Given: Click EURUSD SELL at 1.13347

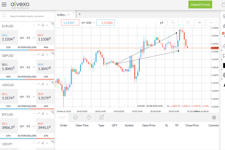Looking at the screenshot, I should (9, 37).
